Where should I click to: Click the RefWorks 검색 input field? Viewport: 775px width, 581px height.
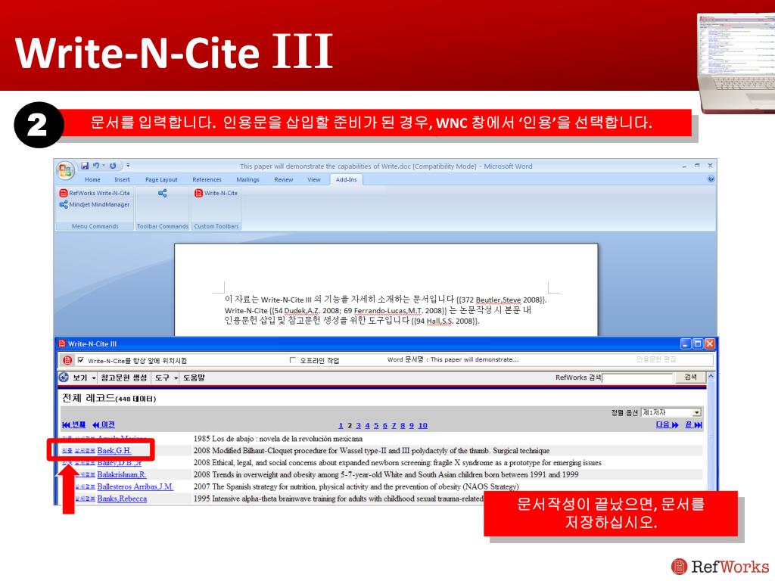click(638, 378)
